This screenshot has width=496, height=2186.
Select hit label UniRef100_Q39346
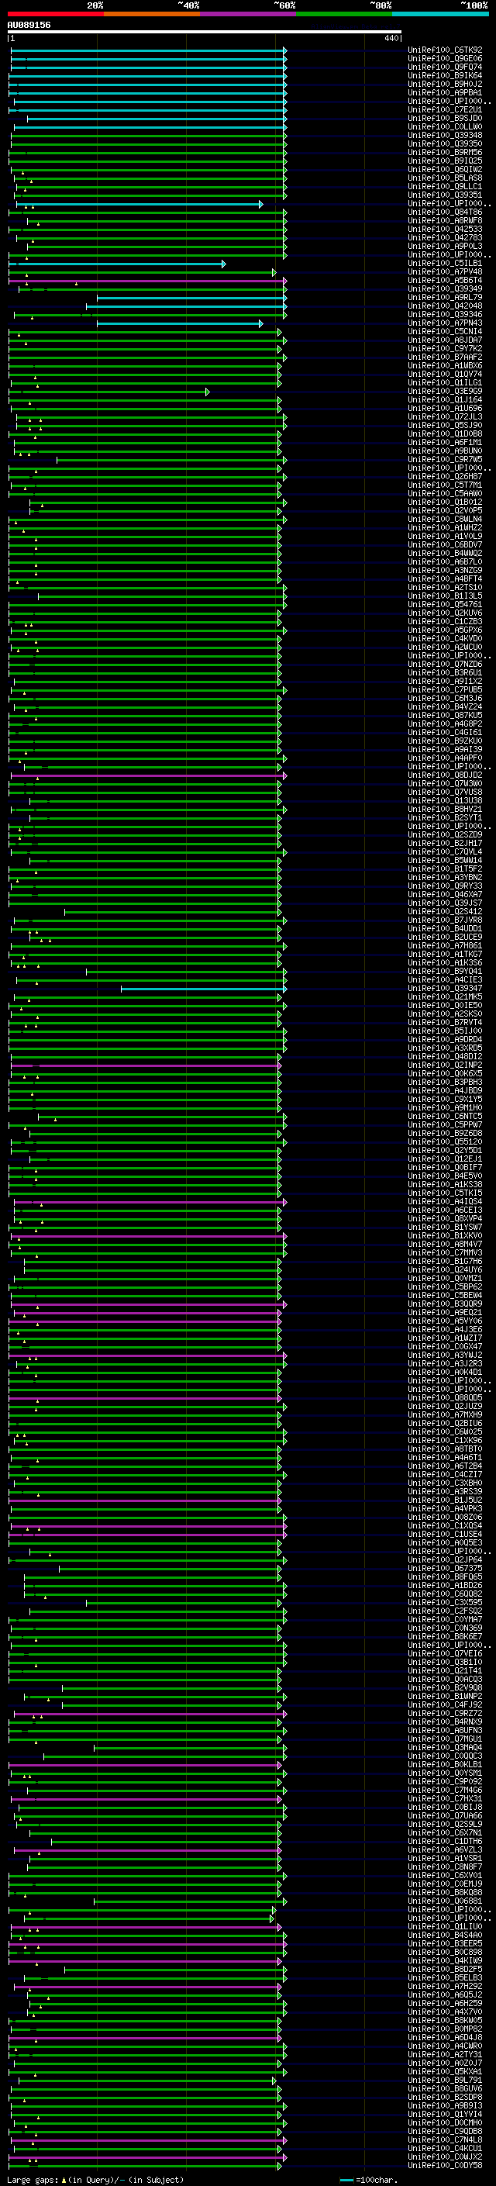click(445, 315)
